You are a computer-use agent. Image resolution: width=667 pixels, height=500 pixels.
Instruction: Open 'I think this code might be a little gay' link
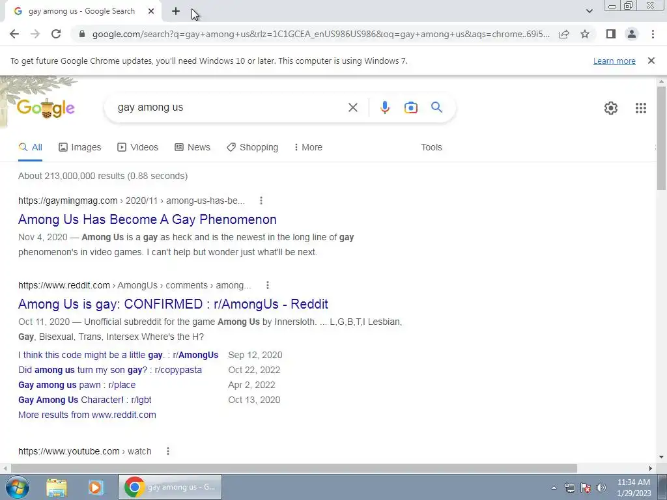point(119,355)
